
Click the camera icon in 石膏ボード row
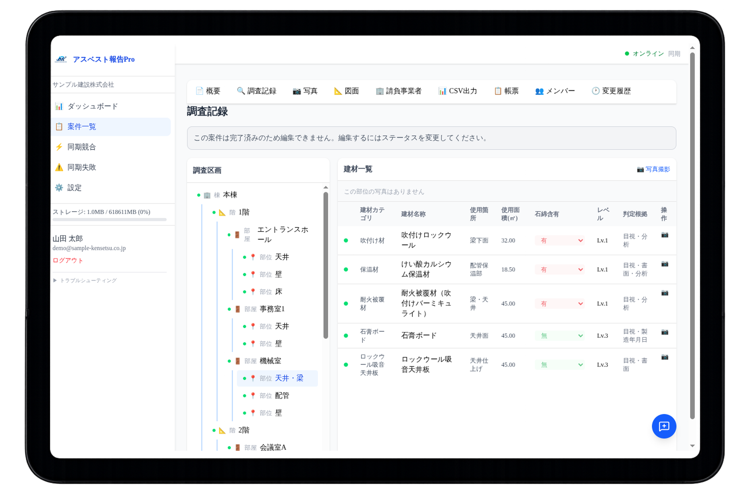pos(664,332)
